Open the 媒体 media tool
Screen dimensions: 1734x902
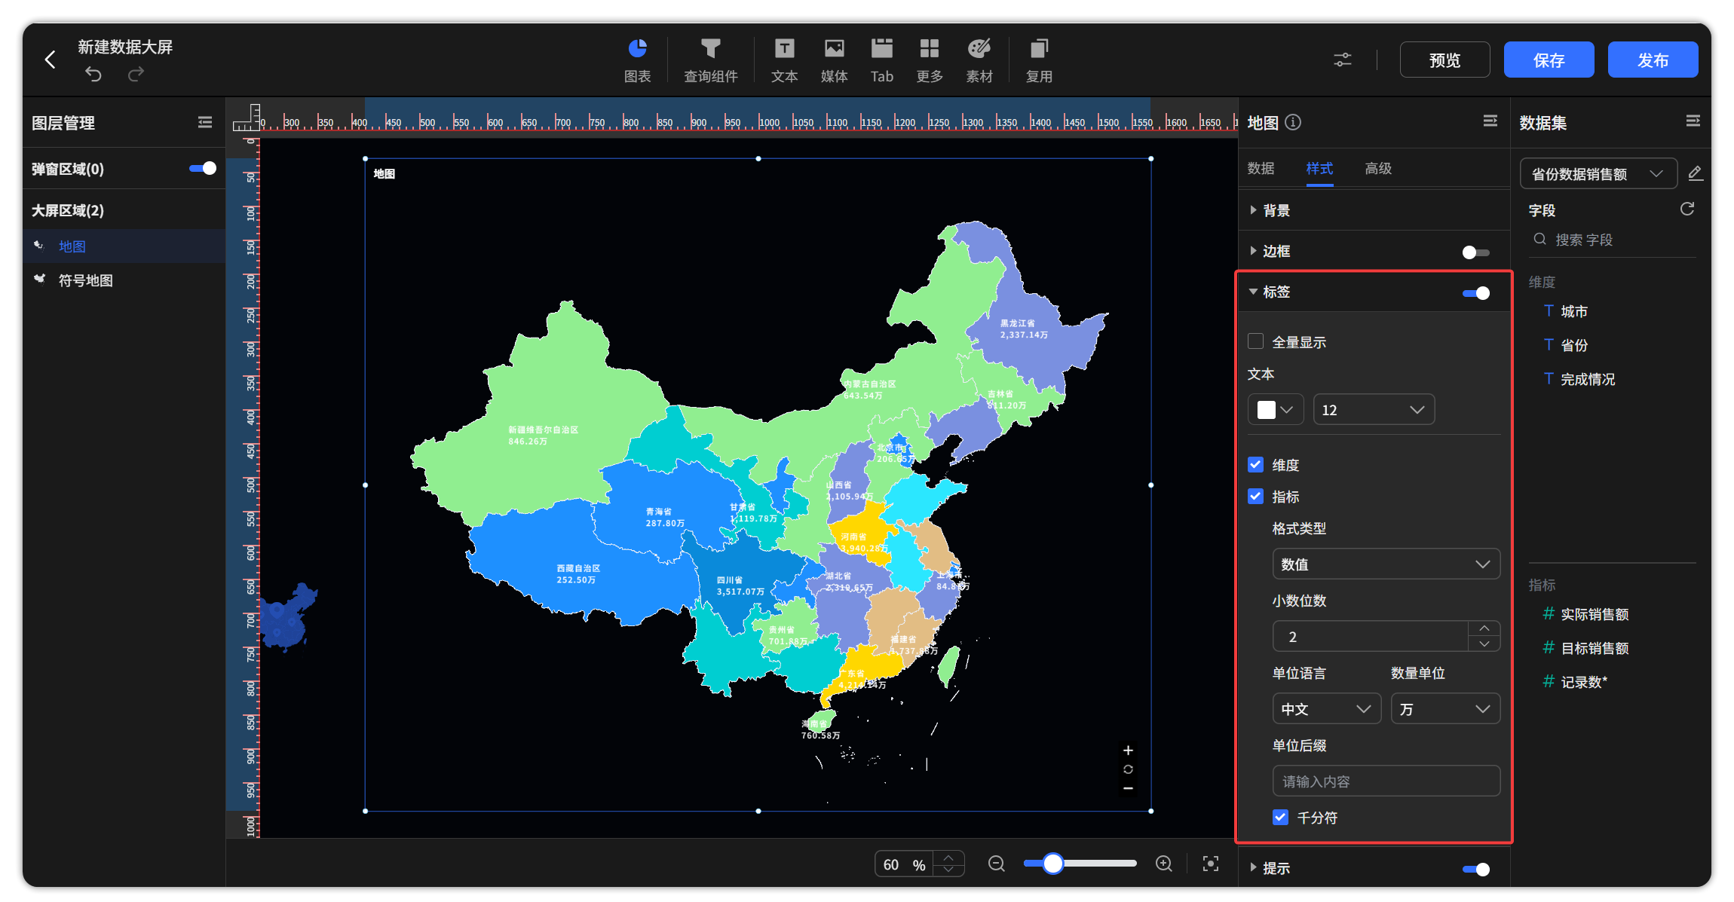[x=834, y=60]
